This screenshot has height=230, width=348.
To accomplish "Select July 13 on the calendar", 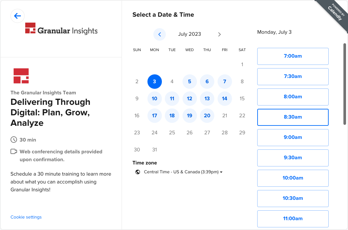I will pos(207,99).
